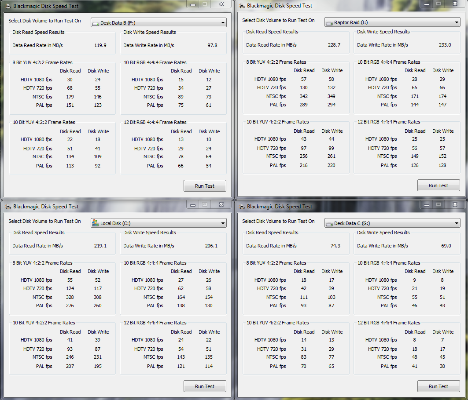
Task: Run the test for Raptor Raid (I:)
Action: point(439,185)
